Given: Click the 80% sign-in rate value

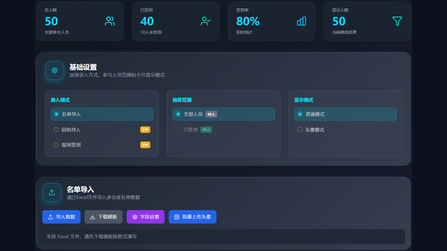Looking at the screenshot, I should [x=248, y=21].
